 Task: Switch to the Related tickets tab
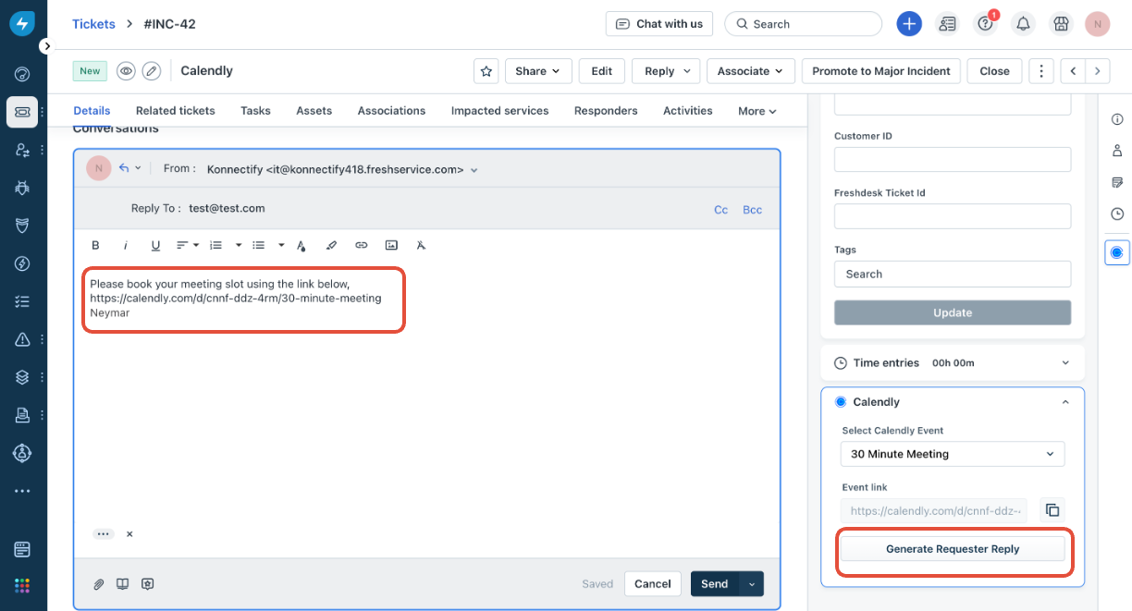(x=175, y=111)
